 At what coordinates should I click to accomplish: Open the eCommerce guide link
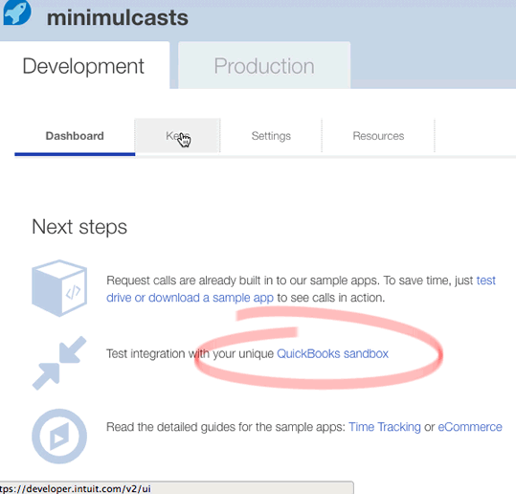(x=470, y=427)
